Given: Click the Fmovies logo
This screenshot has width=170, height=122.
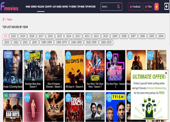Looking at the screenshot, I should (x=10, y=7).
